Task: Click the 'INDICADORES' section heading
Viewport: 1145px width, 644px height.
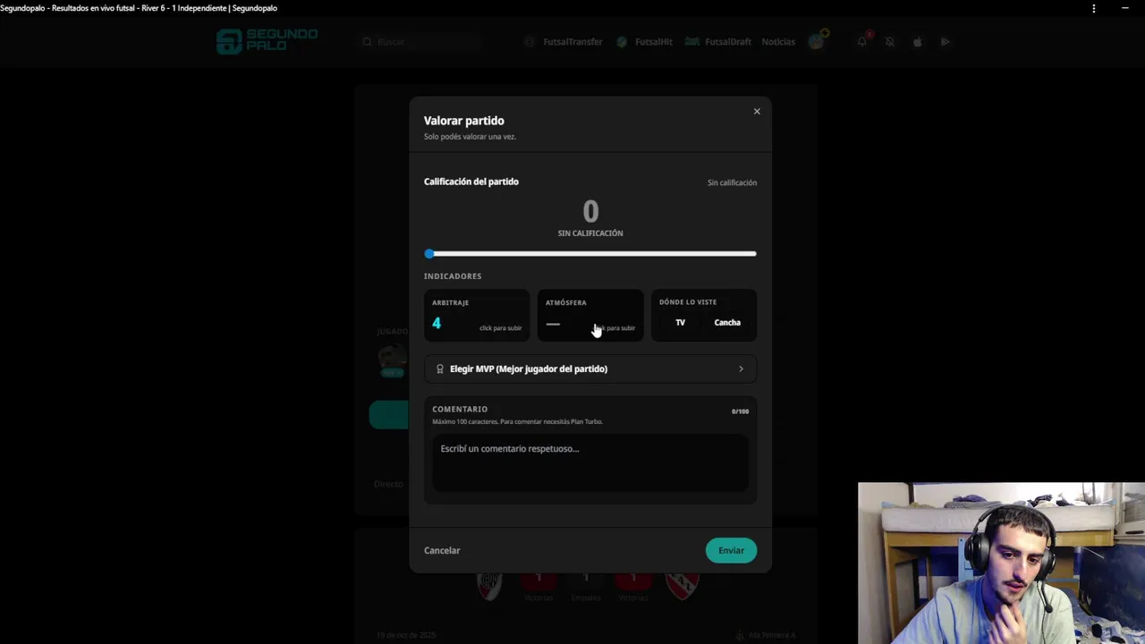Action: coord(453,276)
